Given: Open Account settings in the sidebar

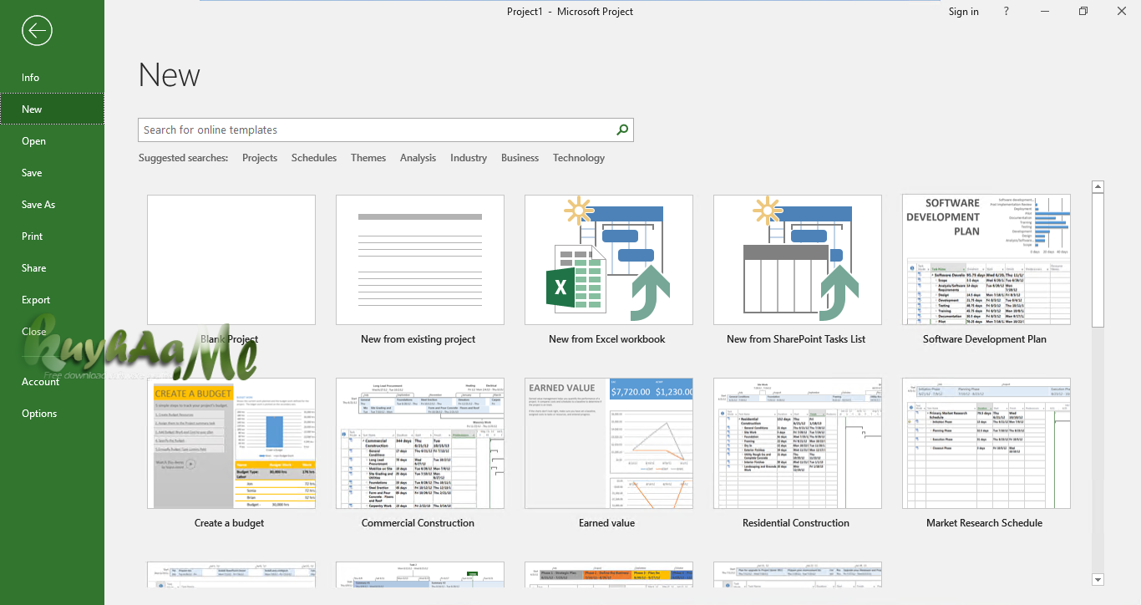Looking at the screenshot, I should point(52,382).
